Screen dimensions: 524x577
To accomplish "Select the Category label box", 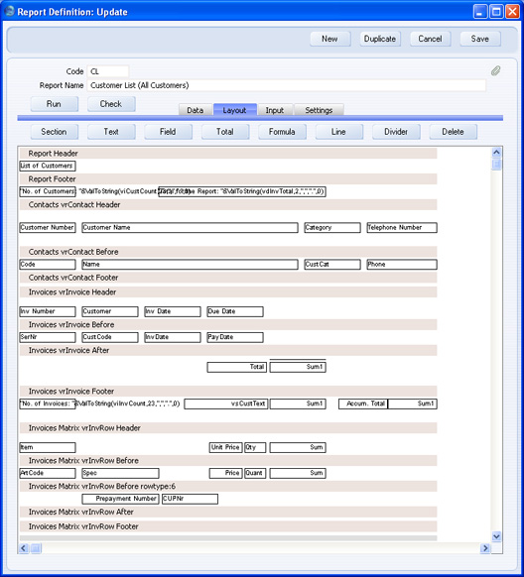I will pos(332,227).
